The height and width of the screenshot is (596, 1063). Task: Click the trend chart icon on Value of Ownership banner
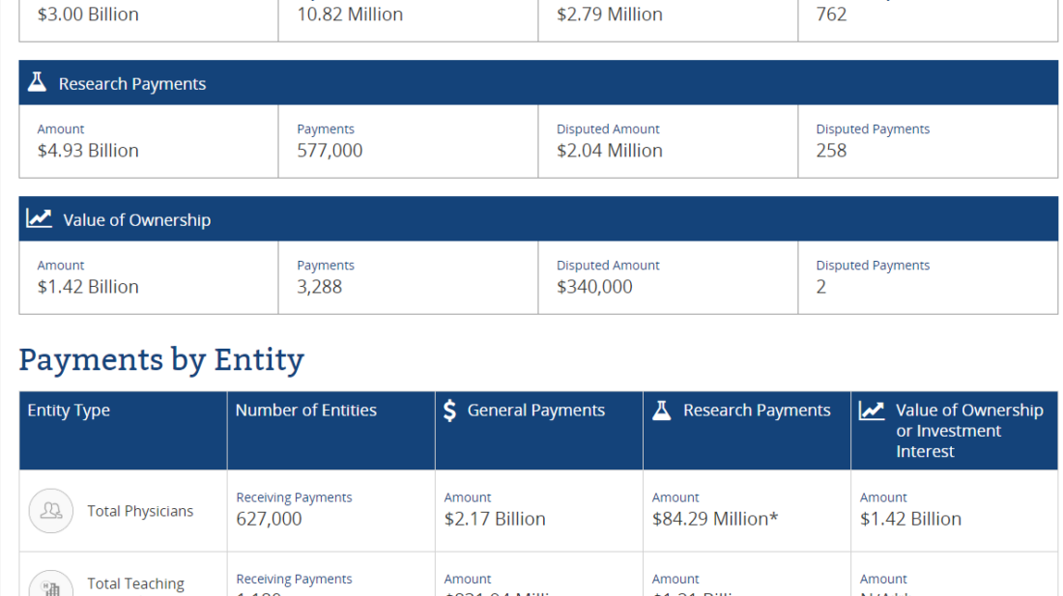(38, 218)
